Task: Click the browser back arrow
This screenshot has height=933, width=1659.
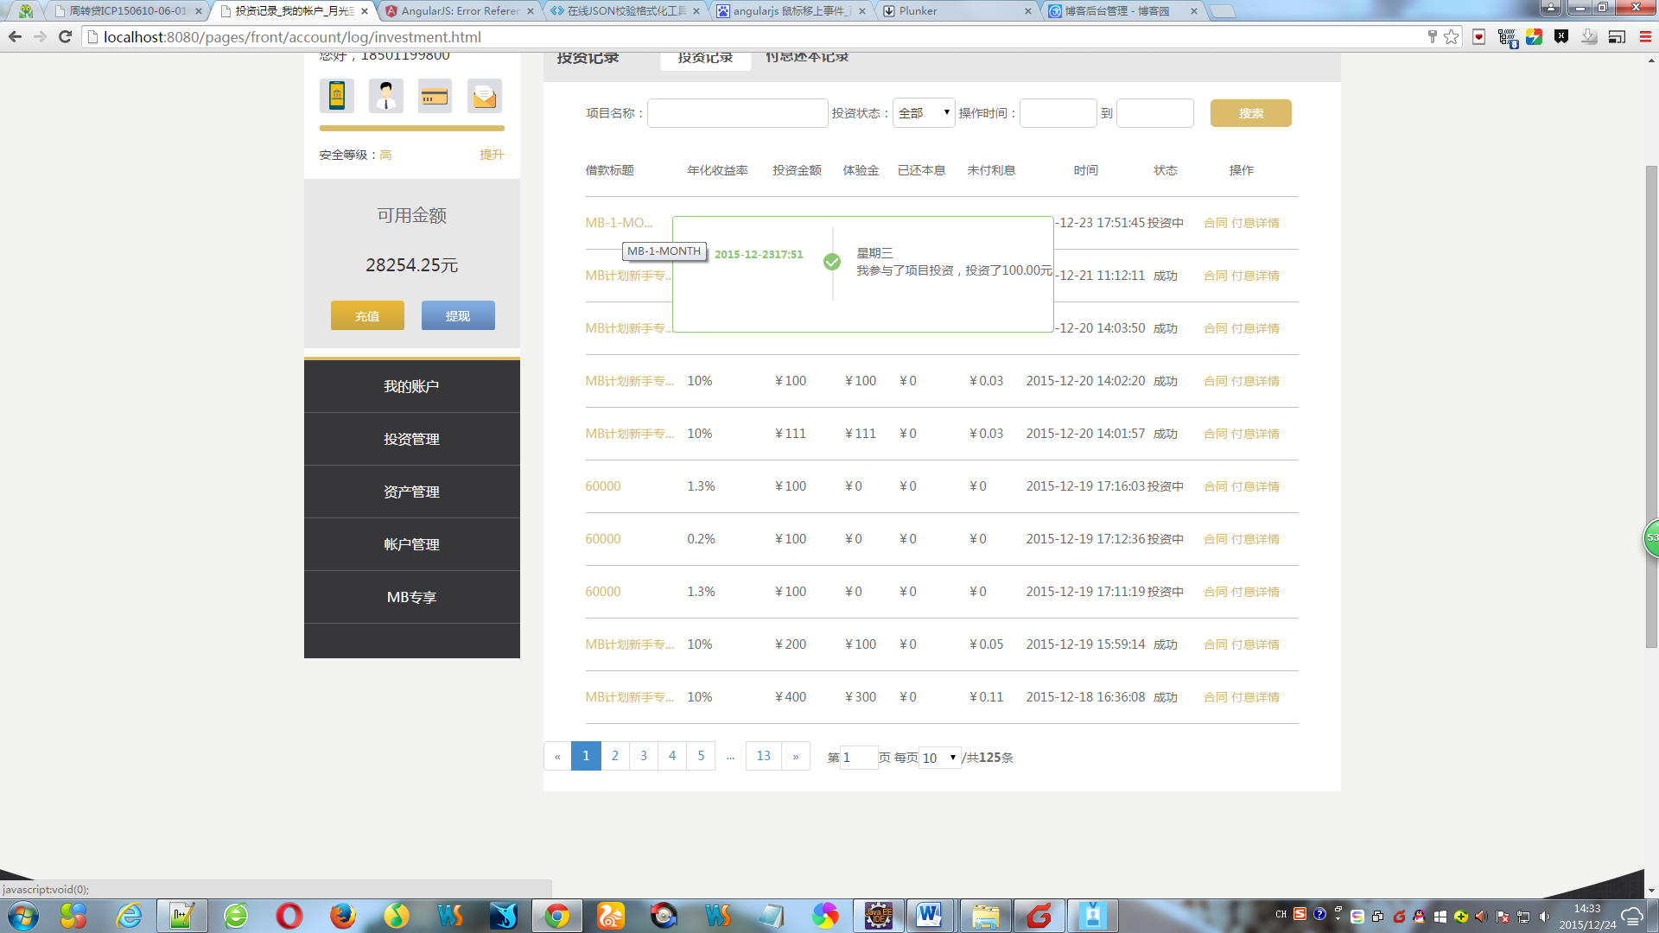Action: [15, 36]
